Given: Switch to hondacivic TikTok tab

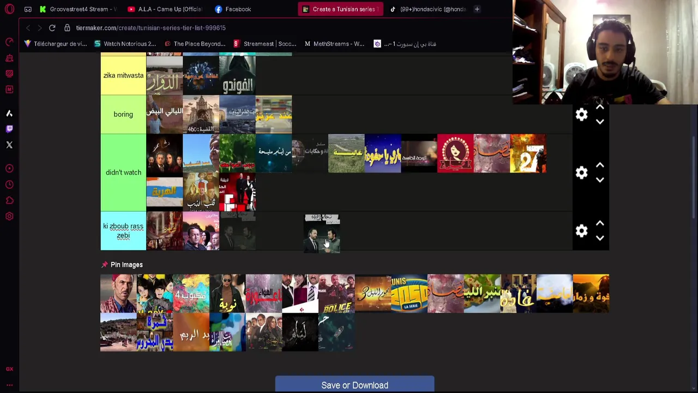Looking at the screenshot, I should 428,9.
